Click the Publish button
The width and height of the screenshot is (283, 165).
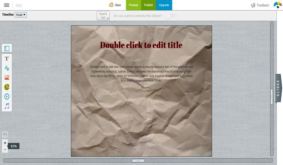tap(149, 5)
